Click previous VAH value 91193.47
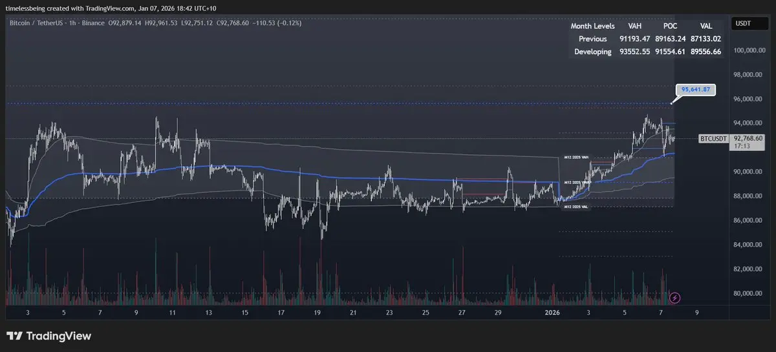 pyautogui.click(x=635, y=39)
